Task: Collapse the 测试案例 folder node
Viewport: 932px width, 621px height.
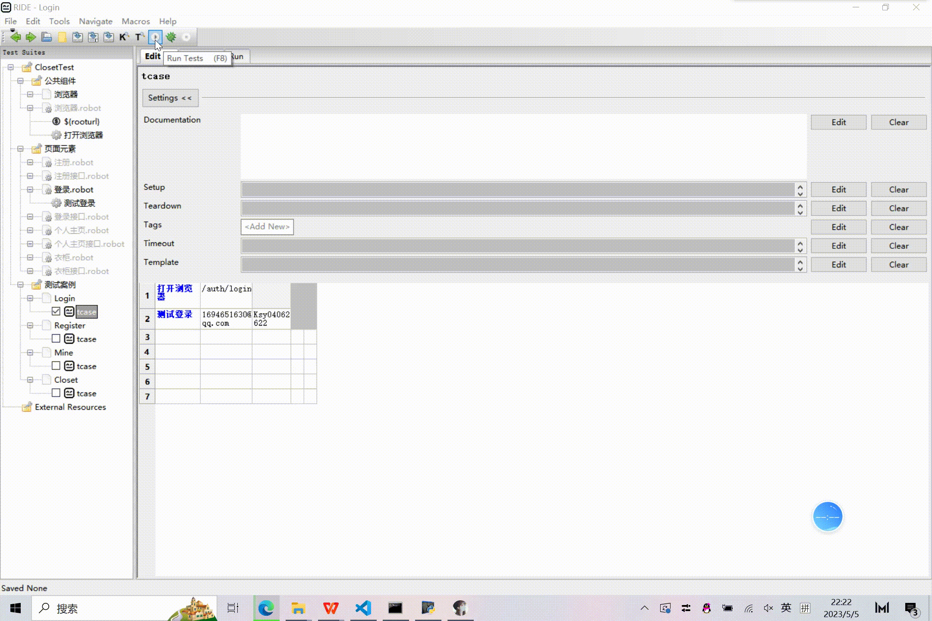Action: (x=20, y=285)
